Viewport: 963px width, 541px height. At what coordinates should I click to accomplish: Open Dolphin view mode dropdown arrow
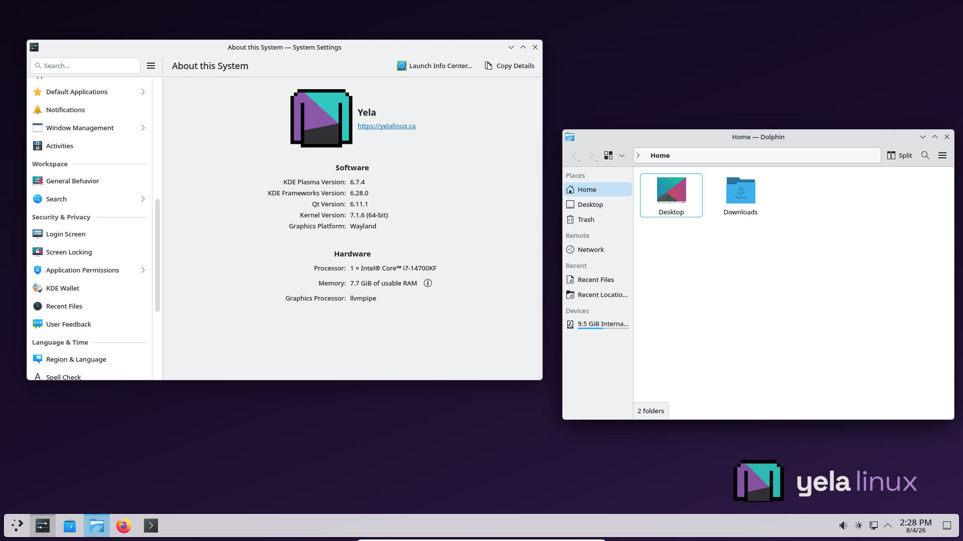[622, 155]
